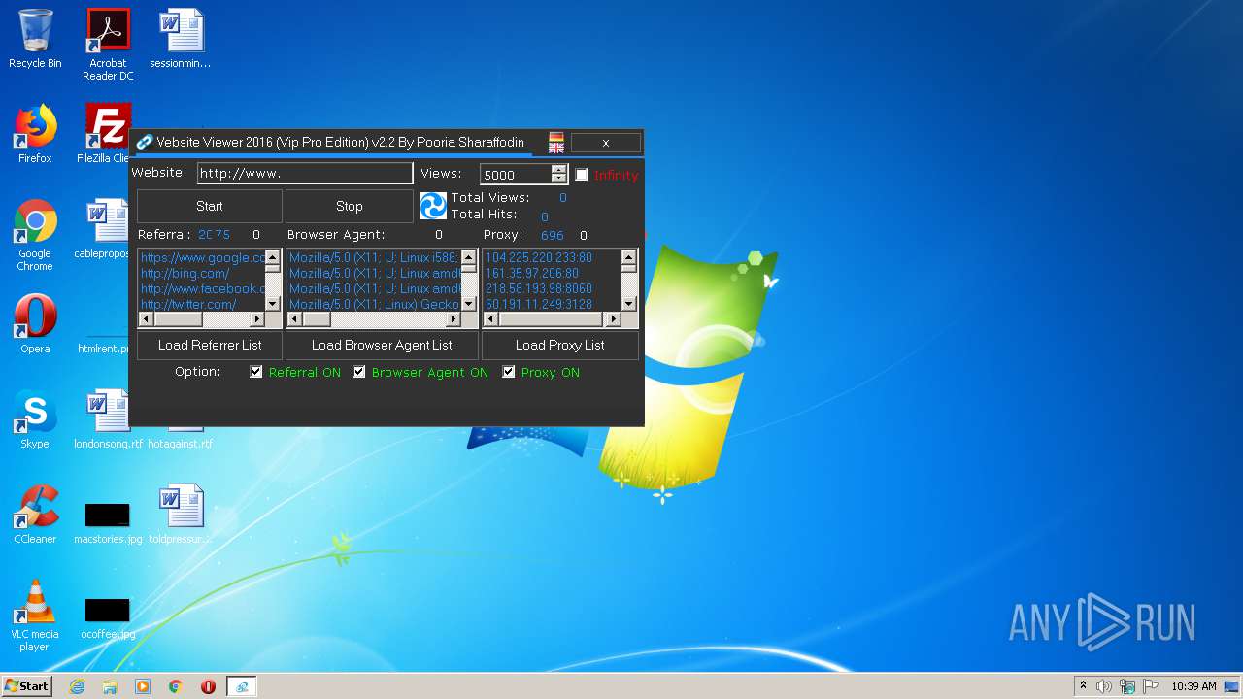The image size is (1243, 699).
Task: Click the taskbar clock 10:39 AM
Action: (x=1193, y=686)
